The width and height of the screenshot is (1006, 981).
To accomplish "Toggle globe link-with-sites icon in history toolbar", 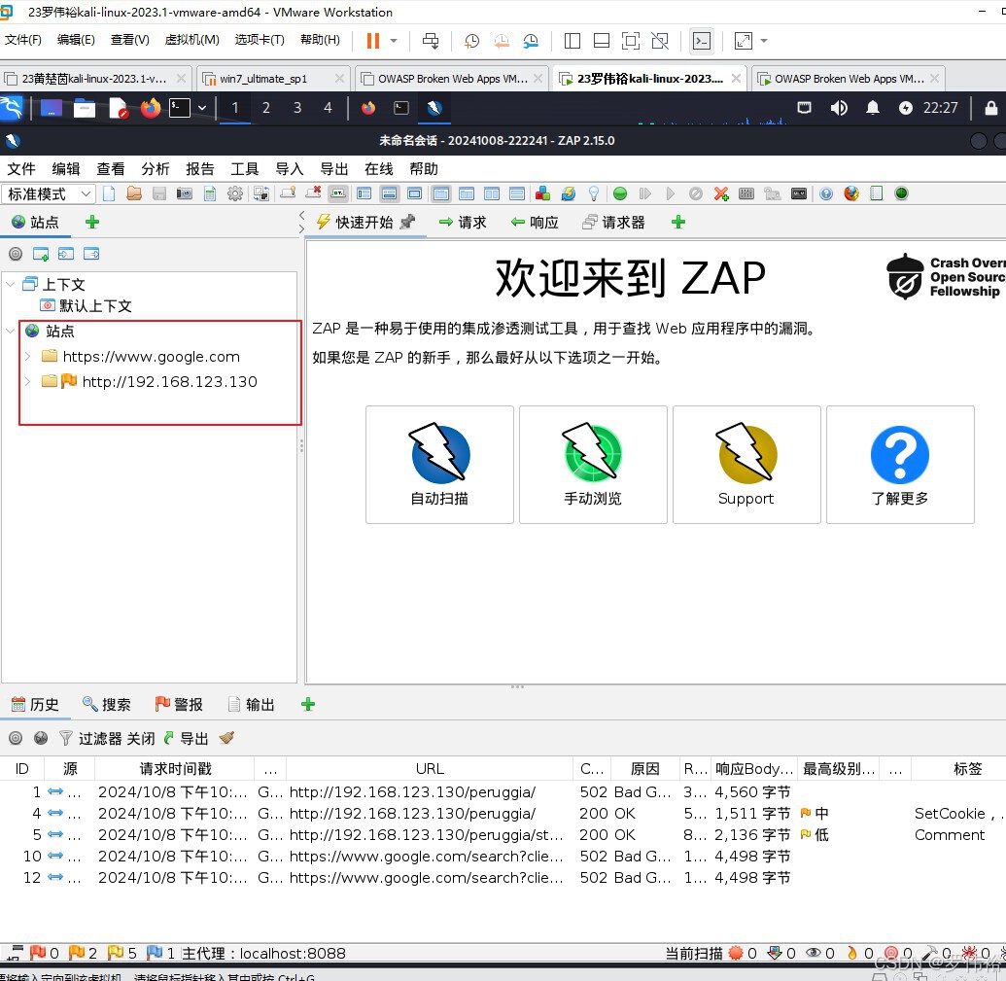I will click(x=41, y=739).
